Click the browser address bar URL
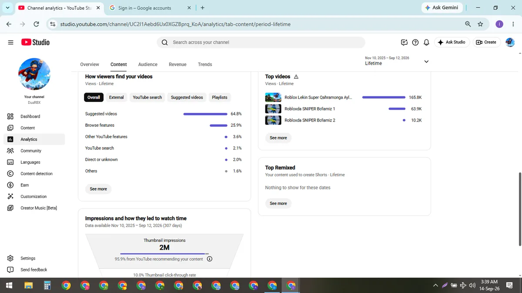Viewport: 522px width, 293px height. 175,24
